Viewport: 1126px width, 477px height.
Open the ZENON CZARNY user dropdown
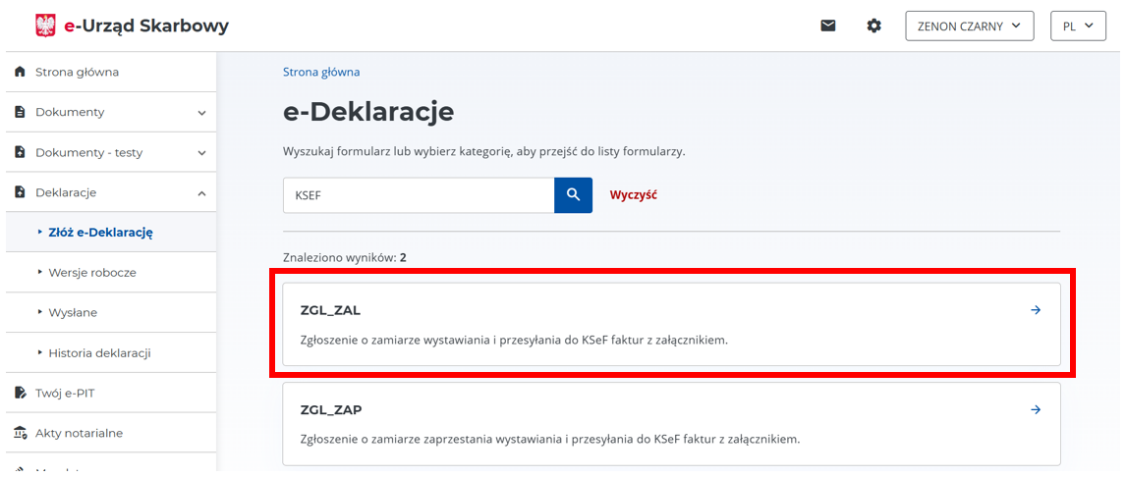pos(969,26)
